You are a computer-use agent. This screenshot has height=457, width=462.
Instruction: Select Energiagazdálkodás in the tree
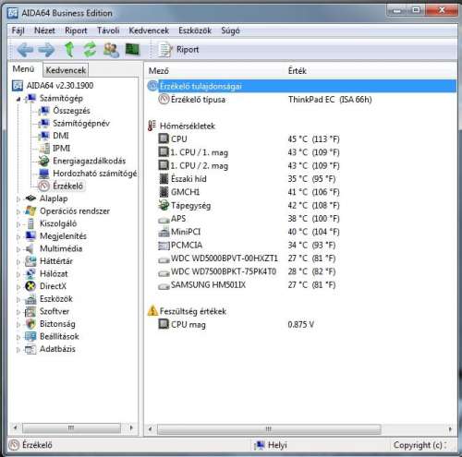pos(90,161)
